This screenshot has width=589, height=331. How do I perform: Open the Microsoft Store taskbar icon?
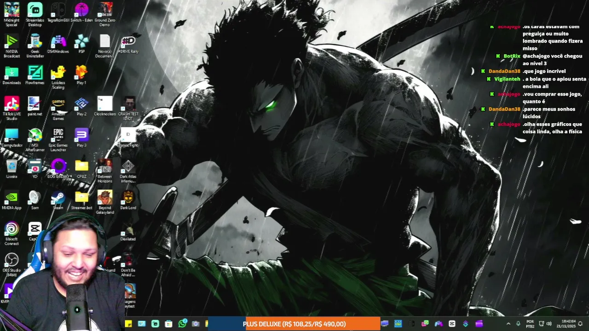pos(168,324)
